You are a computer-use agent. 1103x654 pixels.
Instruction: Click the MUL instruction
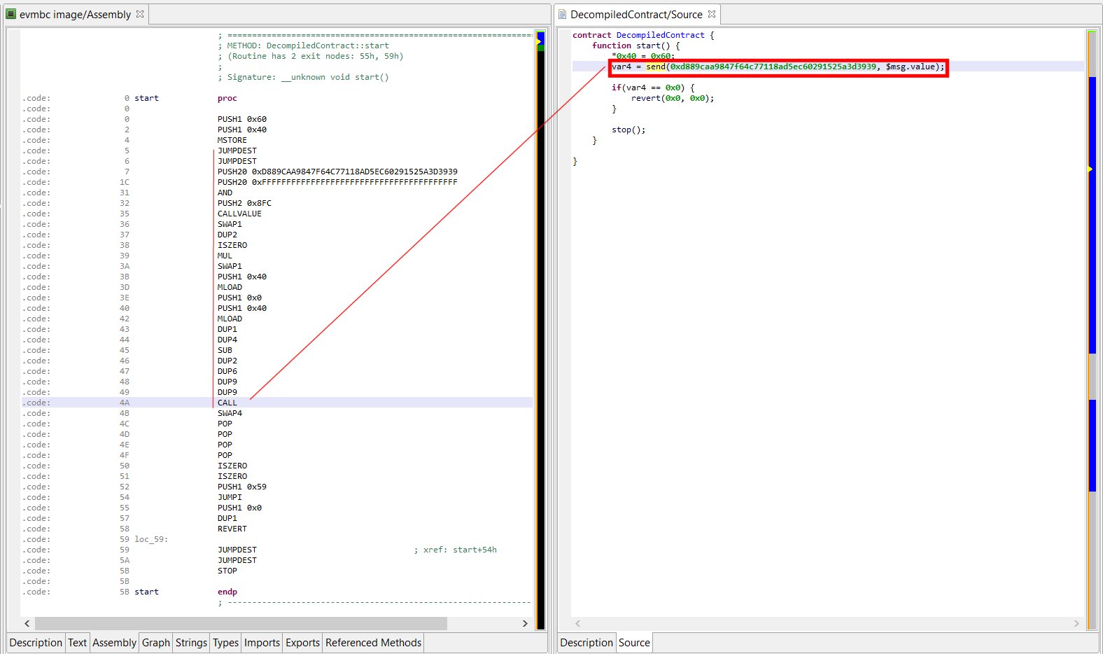tap(225, 256)
